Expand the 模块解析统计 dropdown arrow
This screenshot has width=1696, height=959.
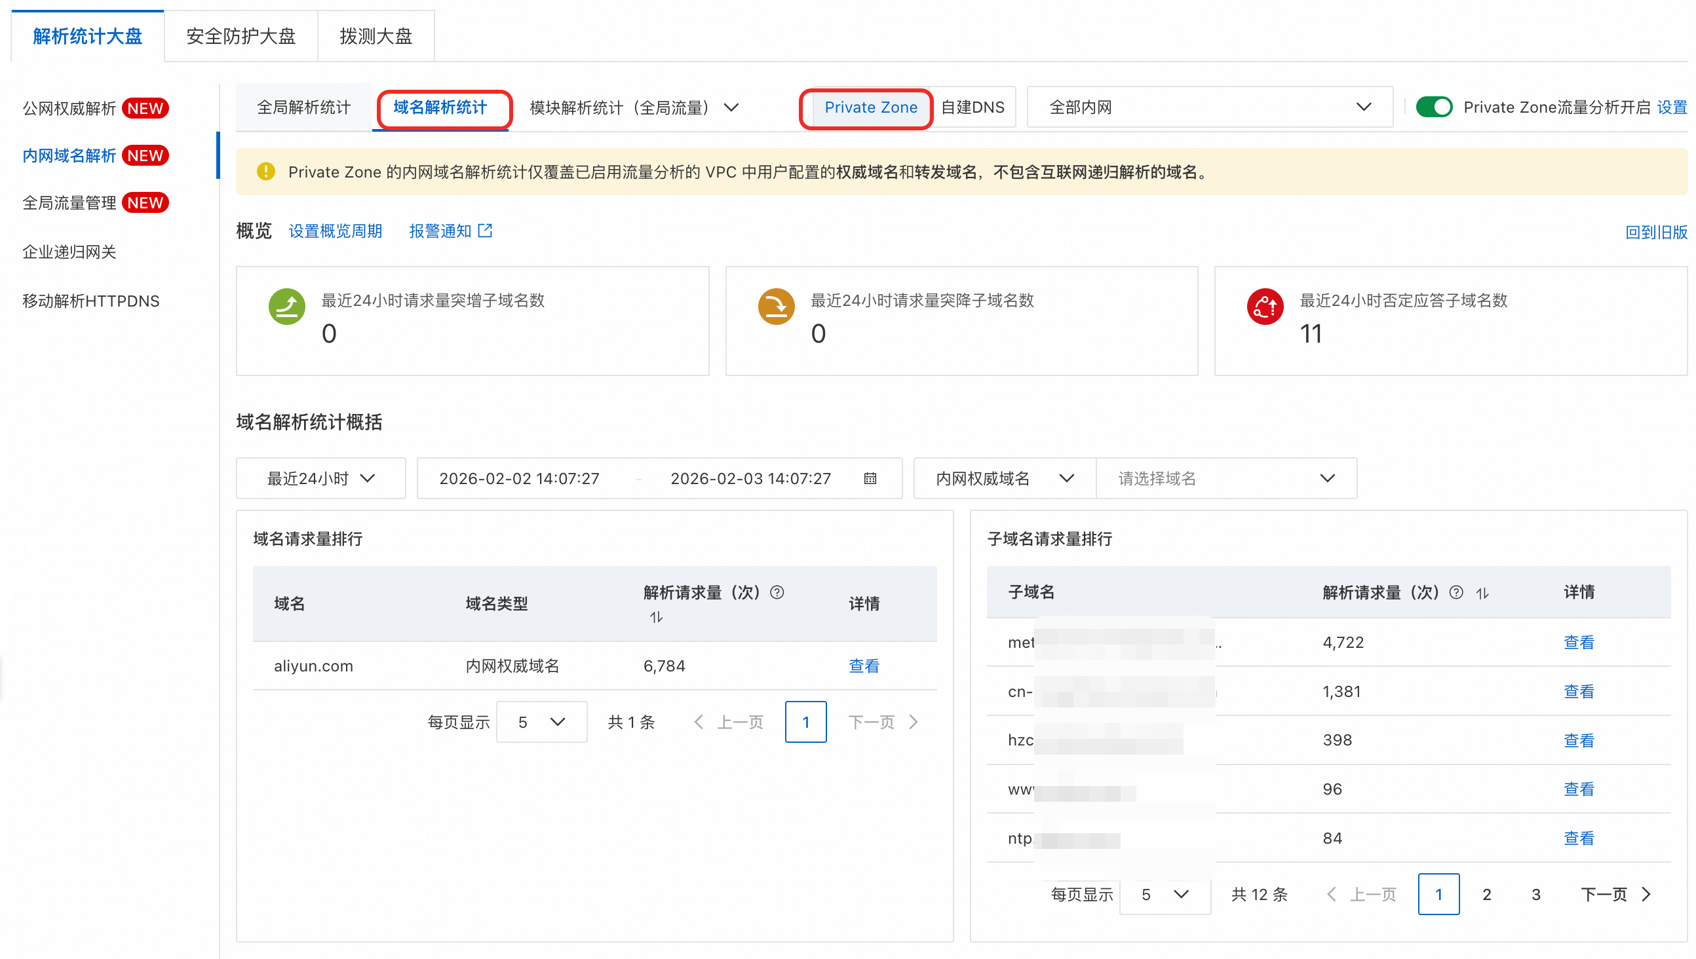(x=731, y=107)
